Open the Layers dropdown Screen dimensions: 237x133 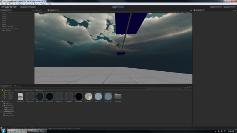(216, 7)
